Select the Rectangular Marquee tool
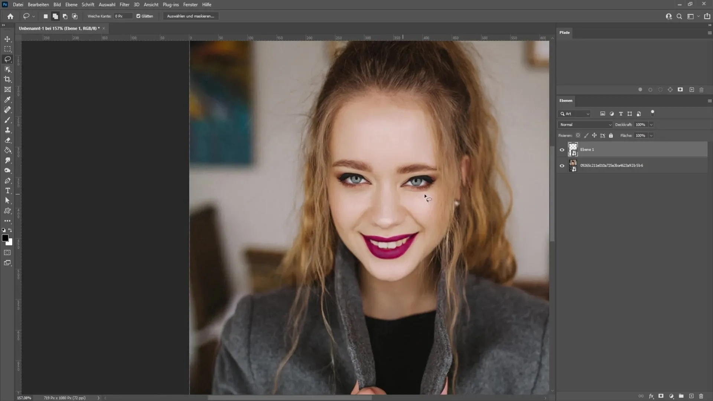The height and width of the screenshot is (401, 713). 7,49
